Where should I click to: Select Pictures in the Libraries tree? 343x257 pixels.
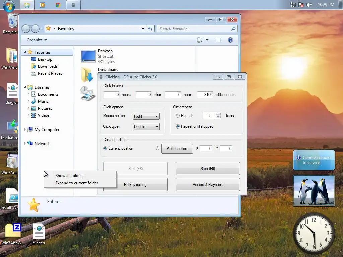click(45, 108)
